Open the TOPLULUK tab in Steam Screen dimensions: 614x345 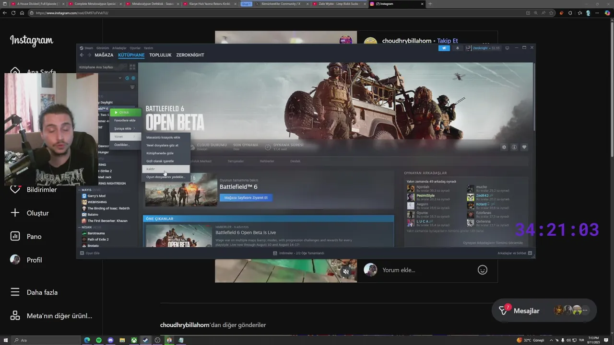(x=160, y=55)
